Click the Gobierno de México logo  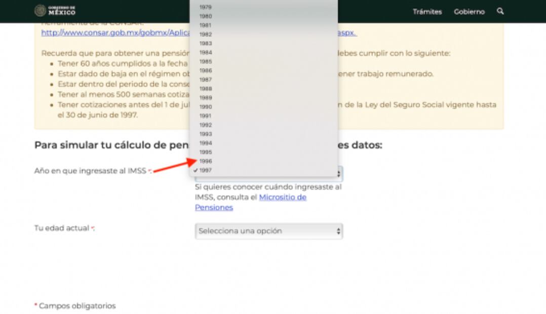click(55, 11)
